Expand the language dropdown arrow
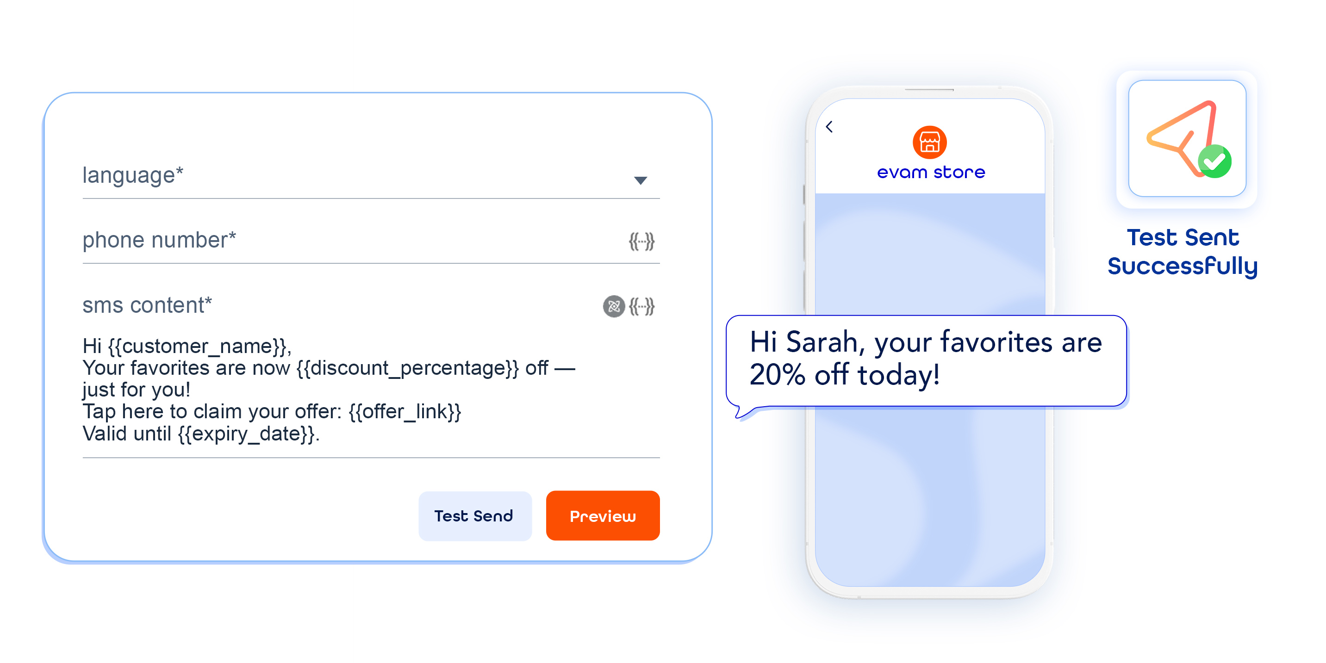The image size is (1326, 663). [x=641, y=180]
